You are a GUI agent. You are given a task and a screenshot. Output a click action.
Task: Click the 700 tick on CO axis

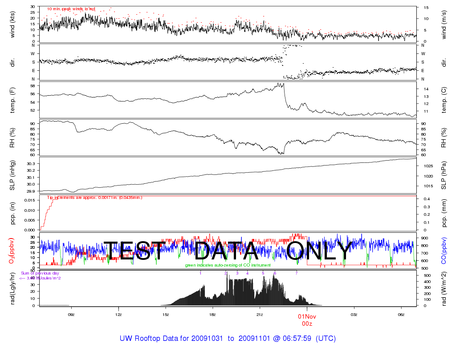coord(424,253)
